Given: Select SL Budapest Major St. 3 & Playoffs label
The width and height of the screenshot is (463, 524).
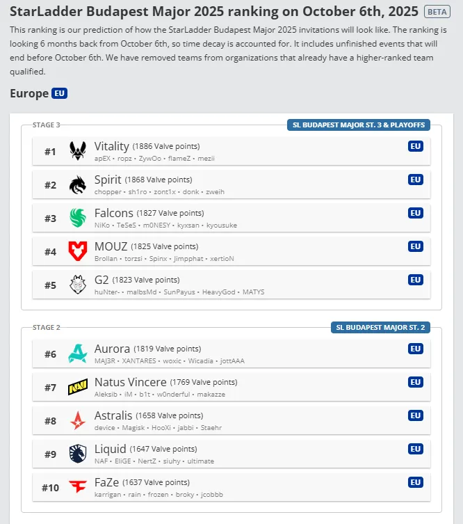Looking at the screenshot, I should [359, 125].
